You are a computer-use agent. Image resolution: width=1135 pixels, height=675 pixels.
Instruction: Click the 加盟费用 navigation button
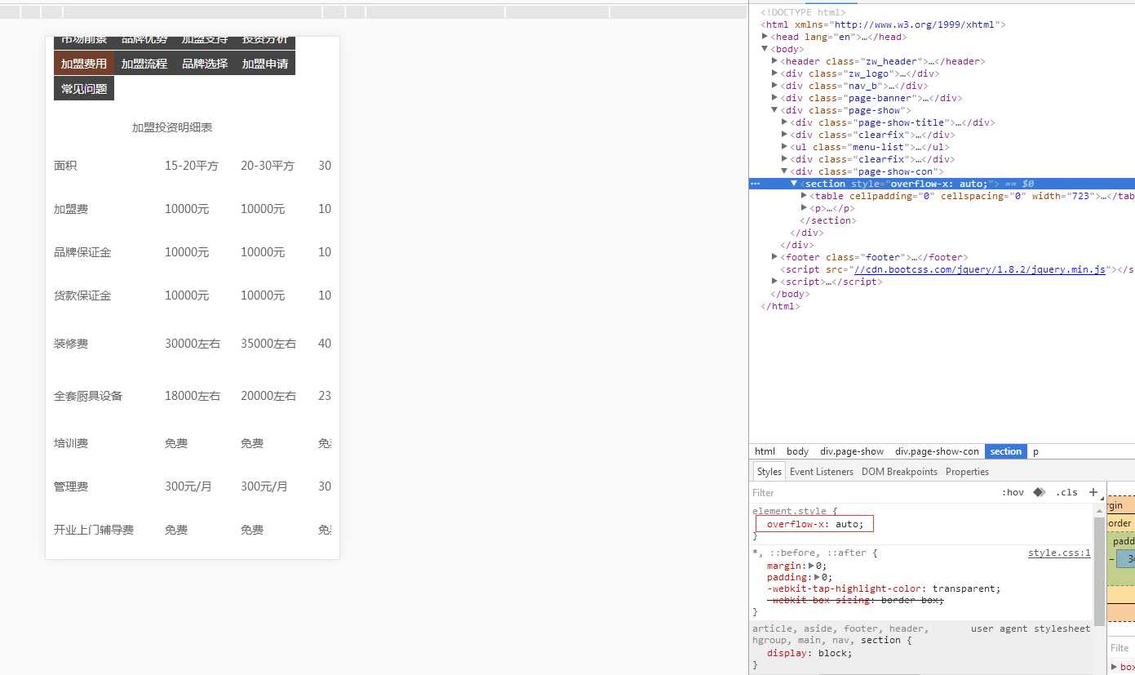point(84,64)
